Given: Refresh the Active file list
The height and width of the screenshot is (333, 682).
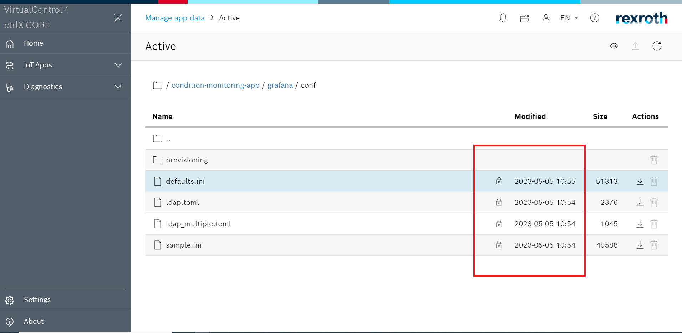Looking at the screenshot, I should (x=657, y=46).
